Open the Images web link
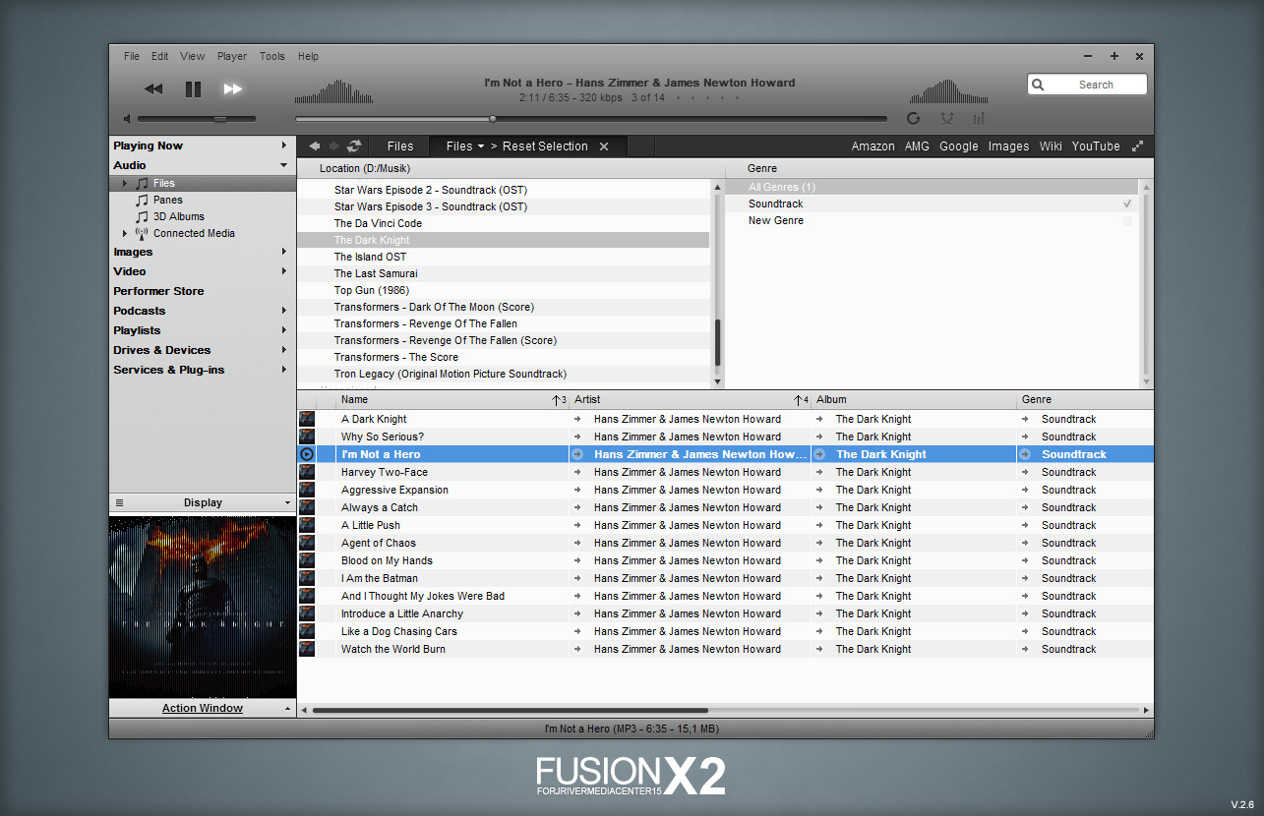Image resolution: width=1264 pixels, height=816 pixels. click(x=1008, y=146)
